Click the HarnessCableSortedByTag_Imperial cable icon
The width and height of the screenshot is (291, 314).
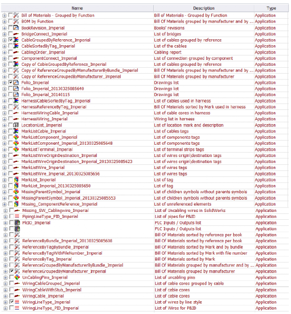16,101
